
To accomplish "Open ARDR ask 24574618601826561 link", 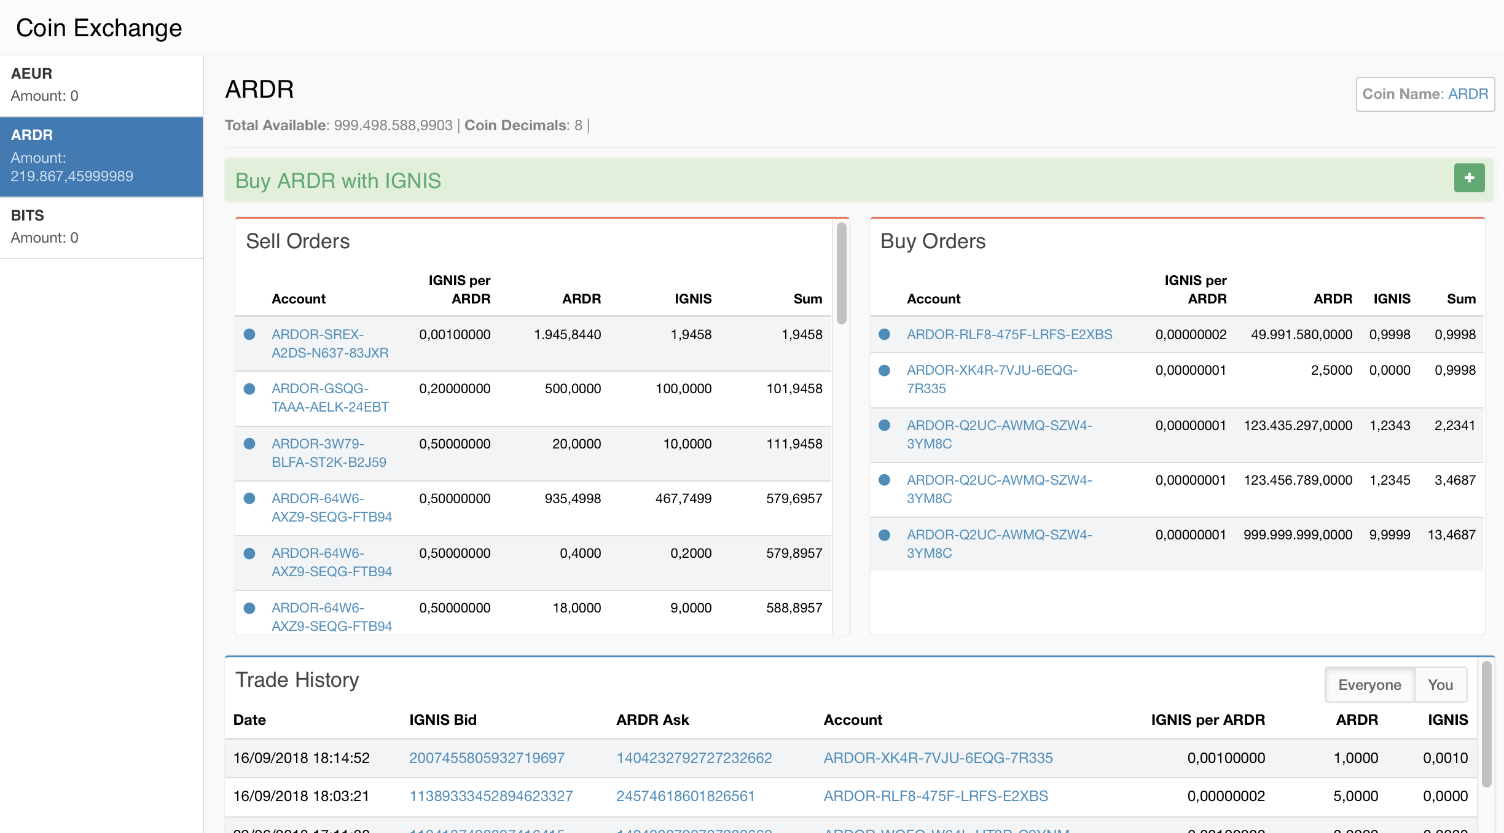I will point(685,796).
